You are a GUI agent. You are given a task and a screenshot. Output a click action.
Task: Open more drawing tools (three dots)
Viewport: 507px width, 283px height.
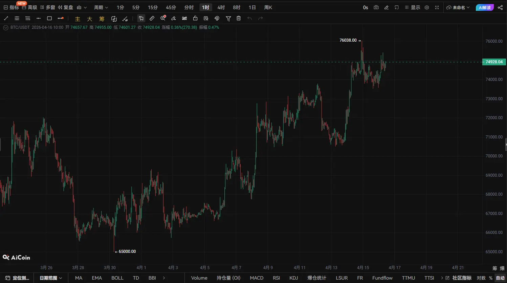pyautogui.click(x=61, y=18)
